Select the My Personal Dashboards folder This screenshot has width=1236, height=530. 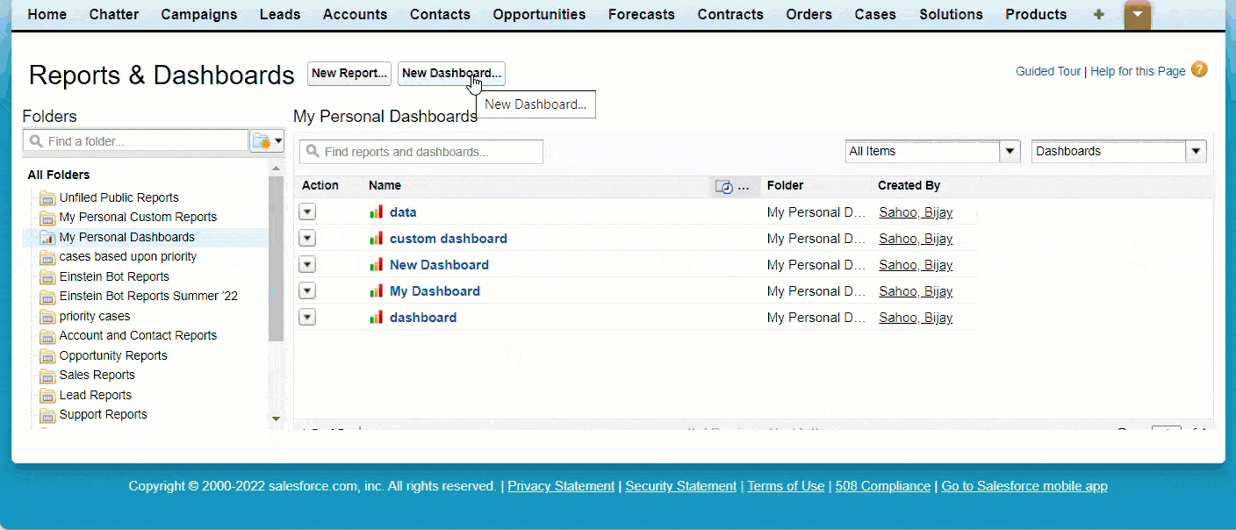click(126, 237)
